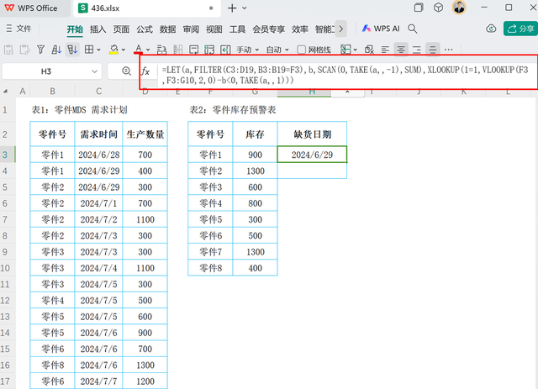Open WPS AI assistant
Image resolution: width=538 pixels, height=389 pixels.
click(x=381, y=29)
